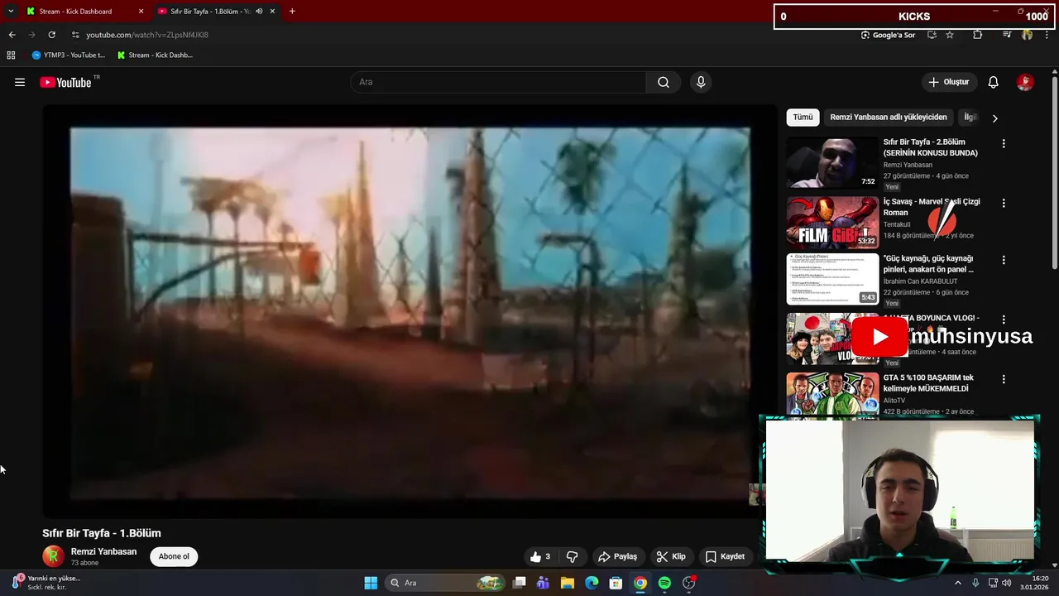The height and width of the screenshot is (596, 1059).
Task: Open options for Güç kaynağı video
Action: (1004, 260)
